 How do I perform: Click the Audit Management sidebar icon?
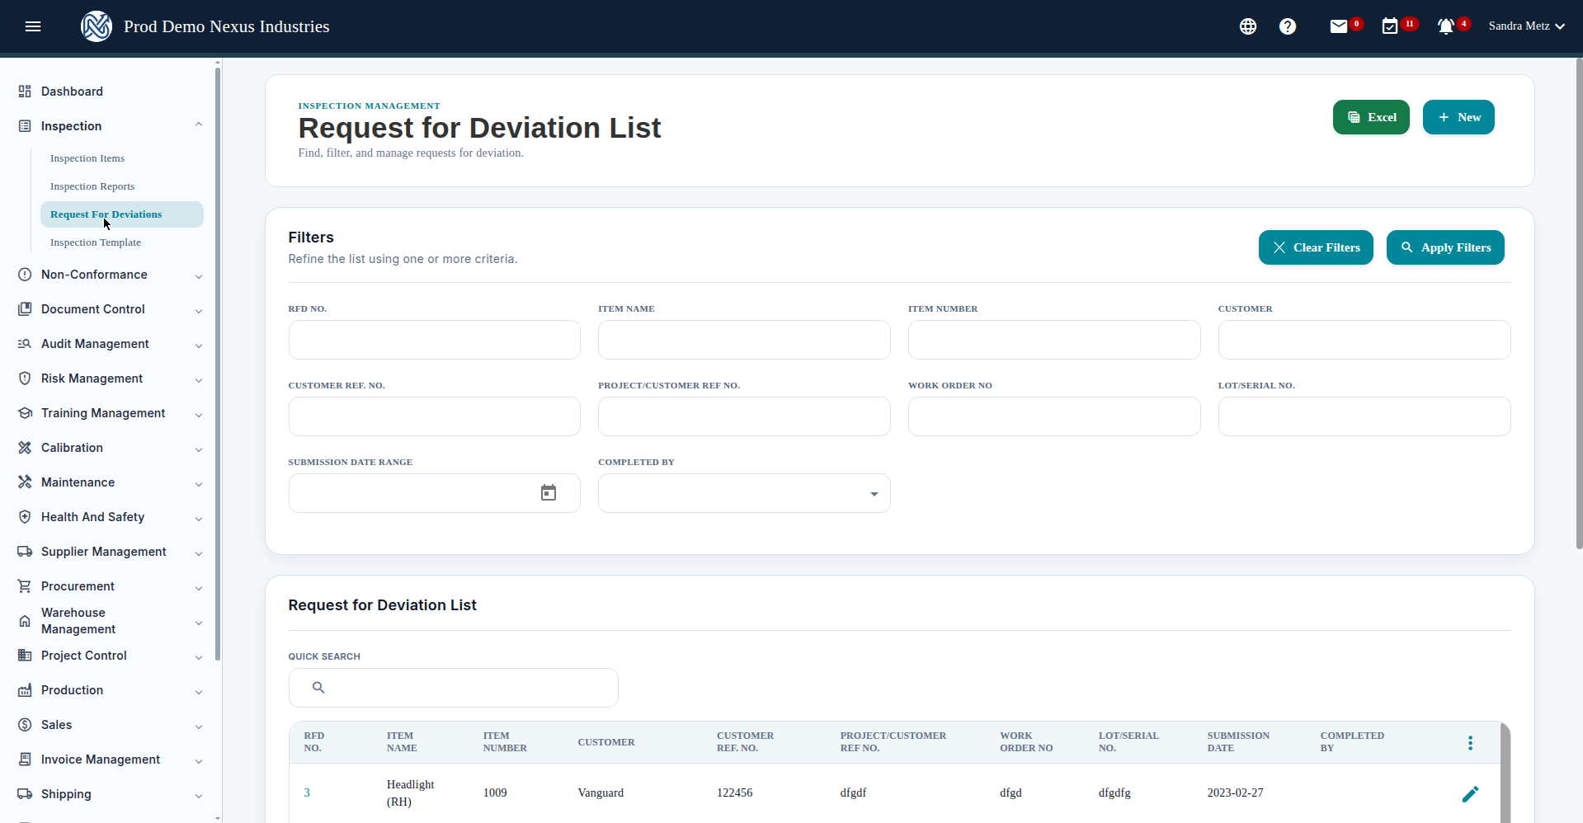[25, 344]
